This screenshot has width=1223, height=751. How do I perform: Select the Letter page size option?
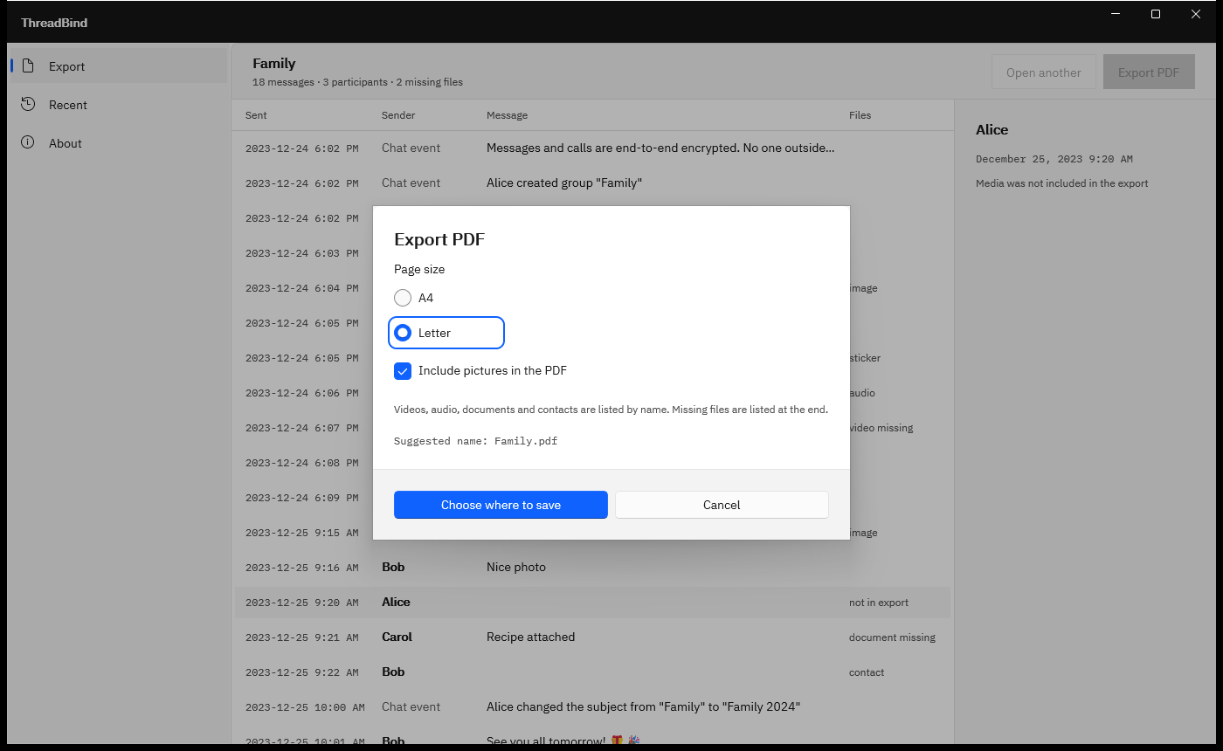[446, 333]
